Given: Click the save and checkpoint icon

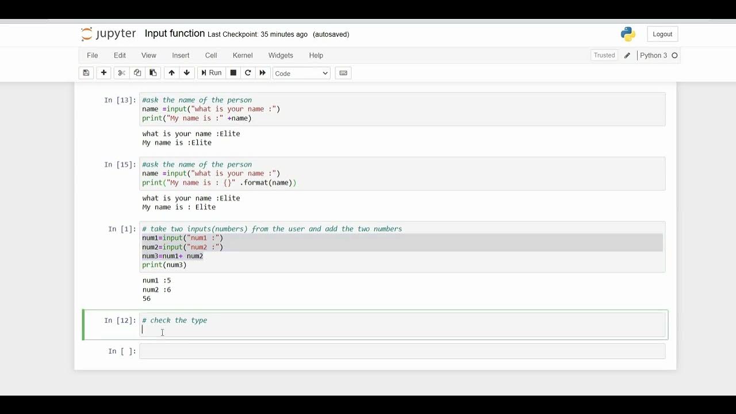Looking at the screenshot, I should pos(86,73).
